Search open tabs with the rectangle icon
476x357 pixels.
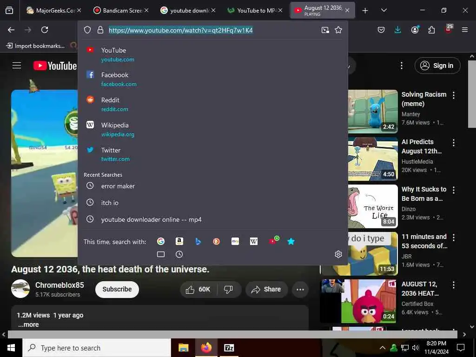tap(160, 254)
